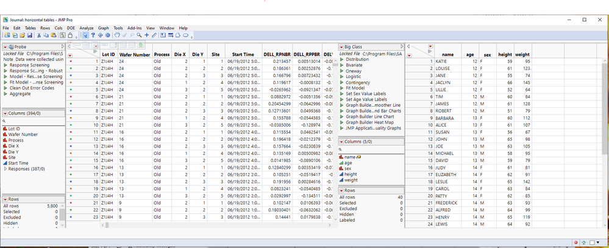
Task: Open the Graph menu
Action: click(x=103, y=28)
